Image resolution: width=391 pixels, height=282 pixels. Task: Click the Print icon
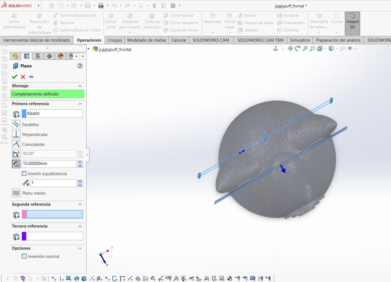[x=101, y=6]
